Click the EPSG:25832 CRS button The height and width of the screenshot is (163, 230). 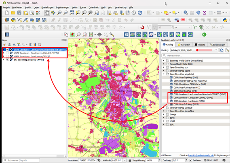click(211, 160)
